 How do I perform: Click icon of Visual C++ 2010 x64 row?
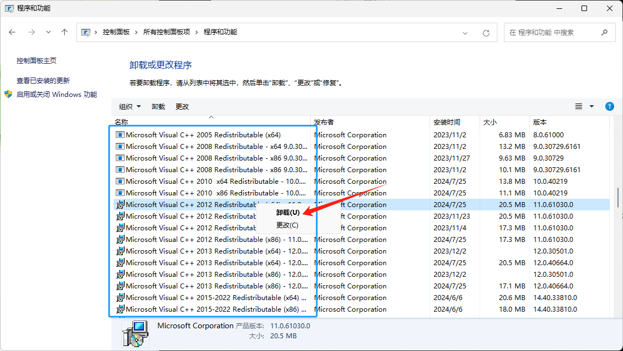click(x=120, y=181)
